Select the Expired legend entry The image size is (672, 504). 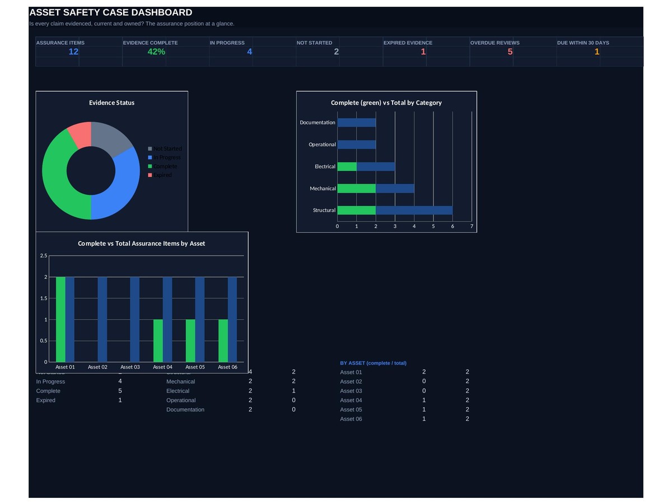163,175
